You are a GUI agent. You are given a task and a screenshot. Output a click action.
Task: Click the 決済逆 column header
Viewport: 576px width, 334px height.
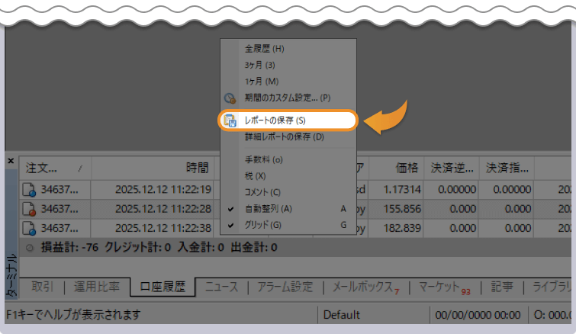(x=452, y=168)
